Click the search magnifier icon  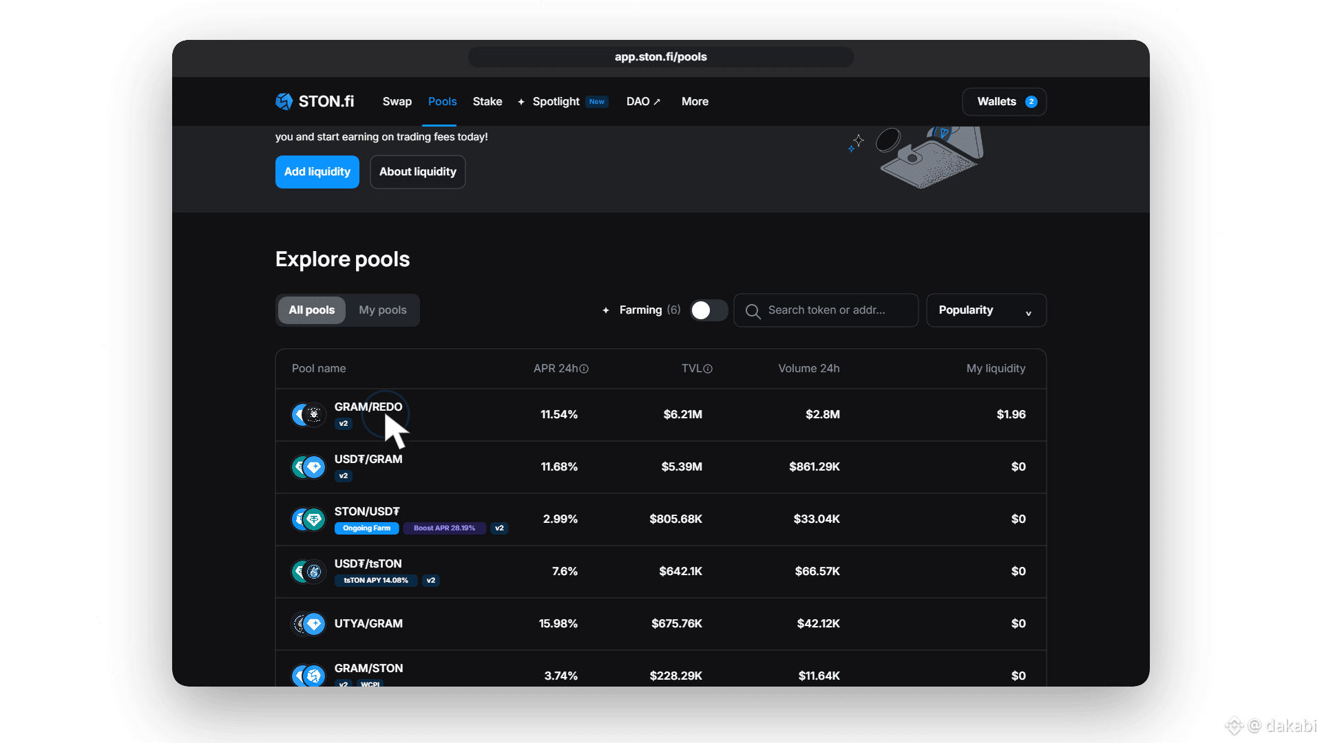click(x=753, y=311)
